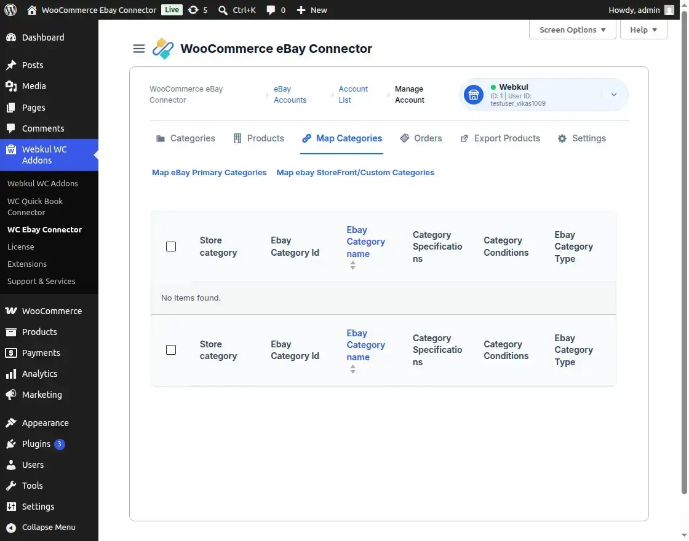Image resolution: width=689 pixels, height=541 pixels.
Task: Click the Users person icon
Action: (11, 465)
